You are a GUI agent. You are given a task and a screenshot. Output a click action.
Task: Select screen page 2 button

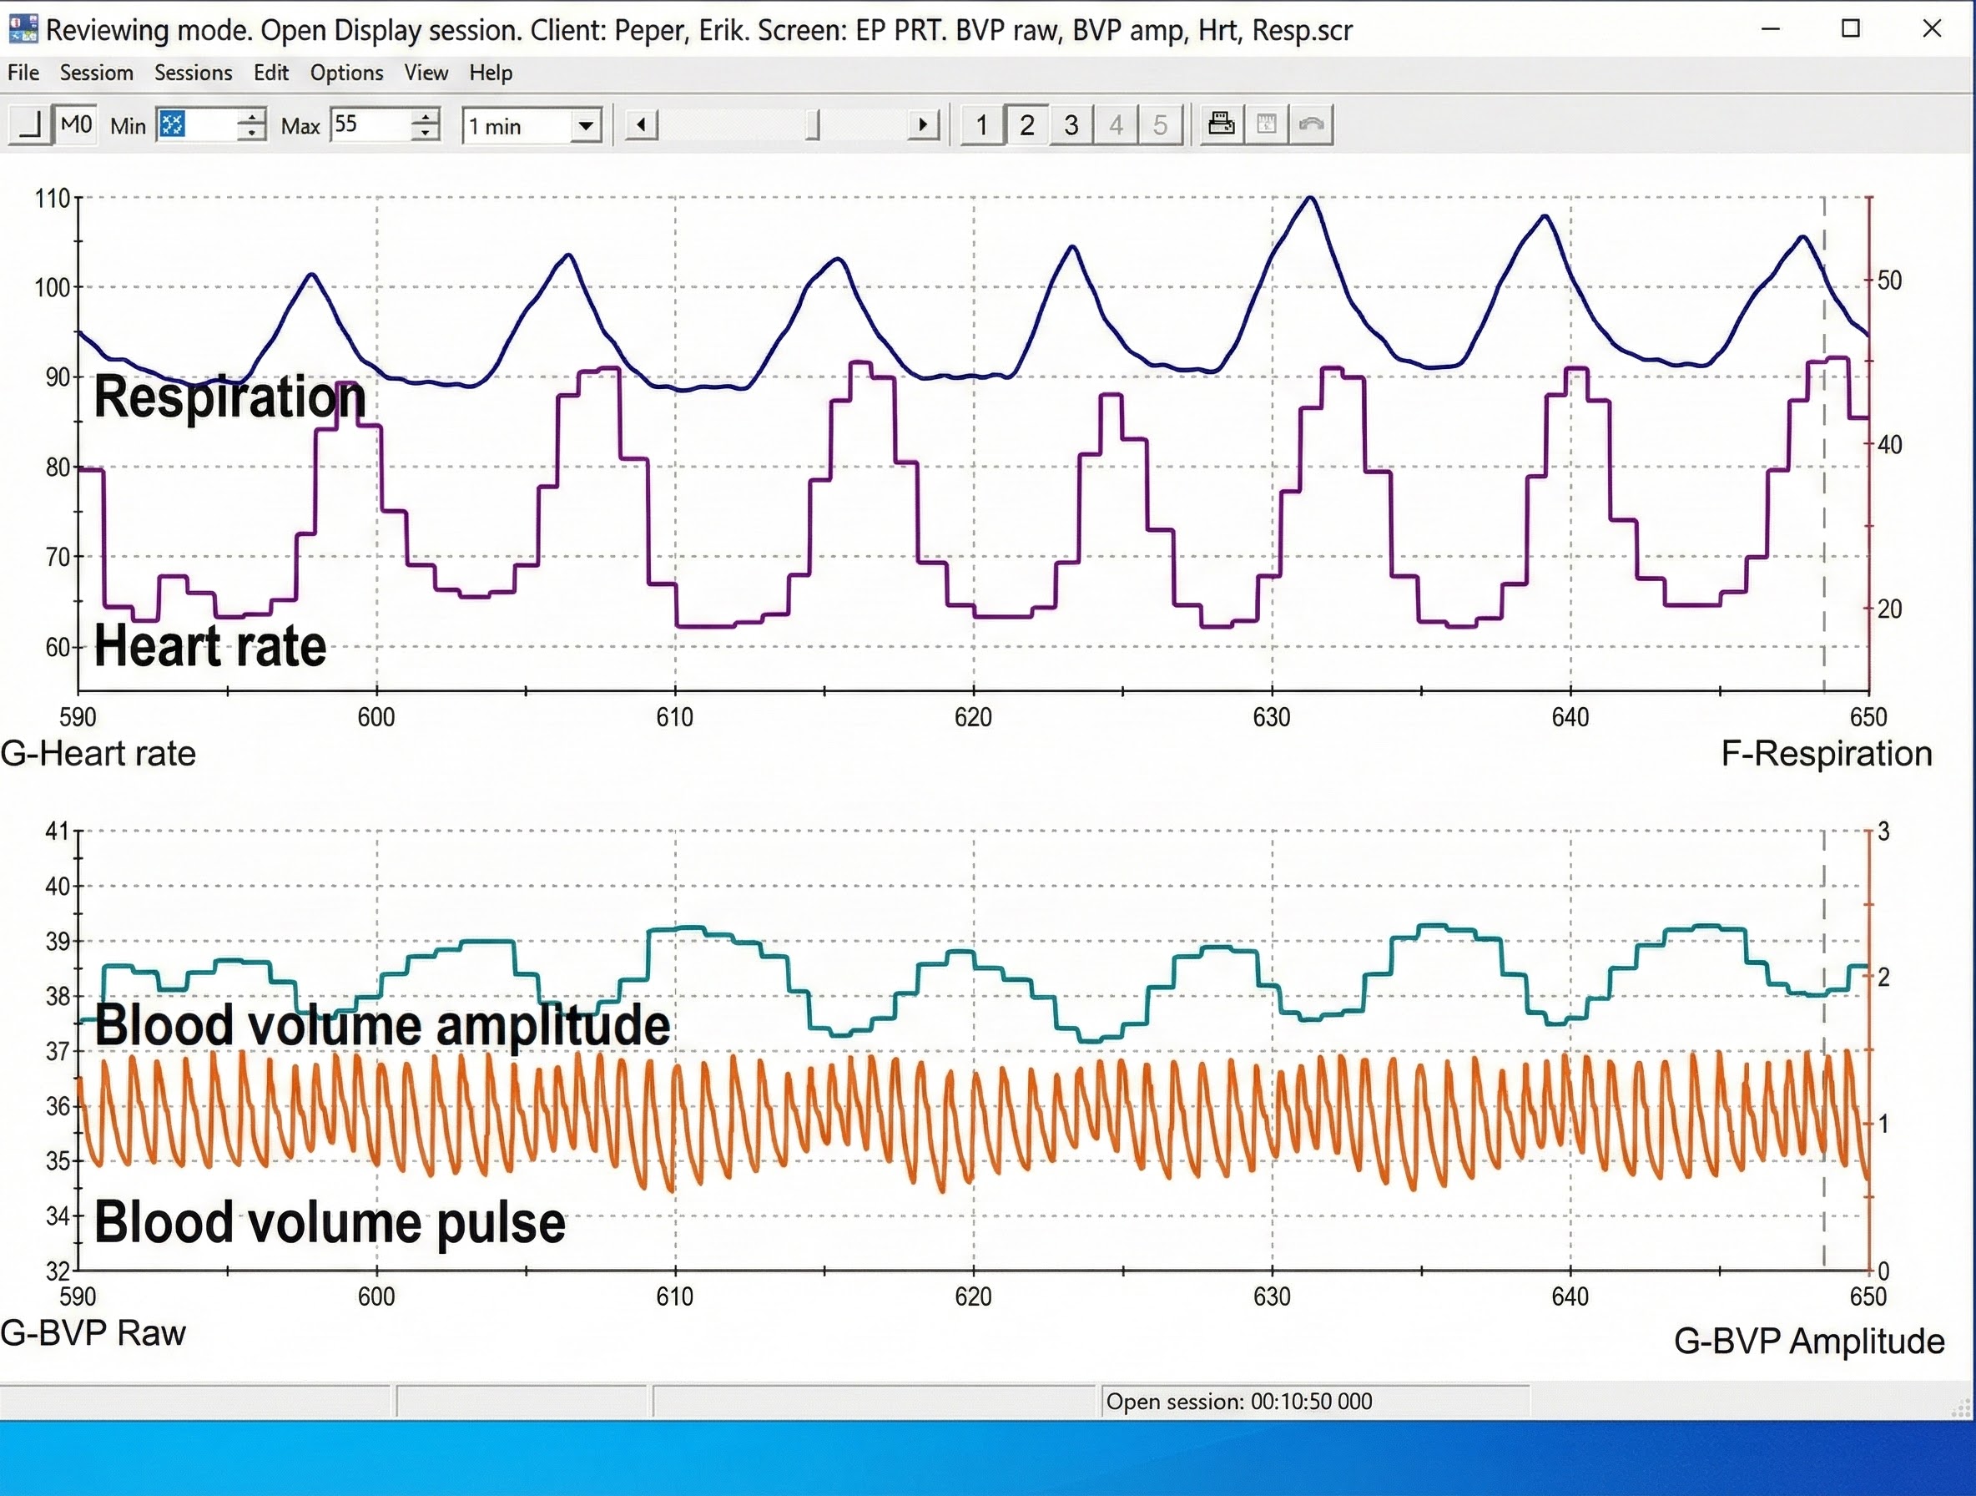point(1026,124)
